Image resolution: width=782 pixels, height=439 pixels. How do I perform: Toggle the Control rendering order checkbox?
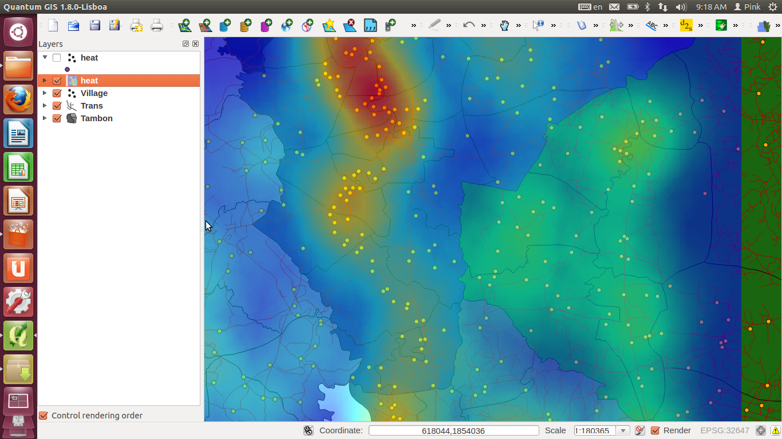(x=44, y=416)
